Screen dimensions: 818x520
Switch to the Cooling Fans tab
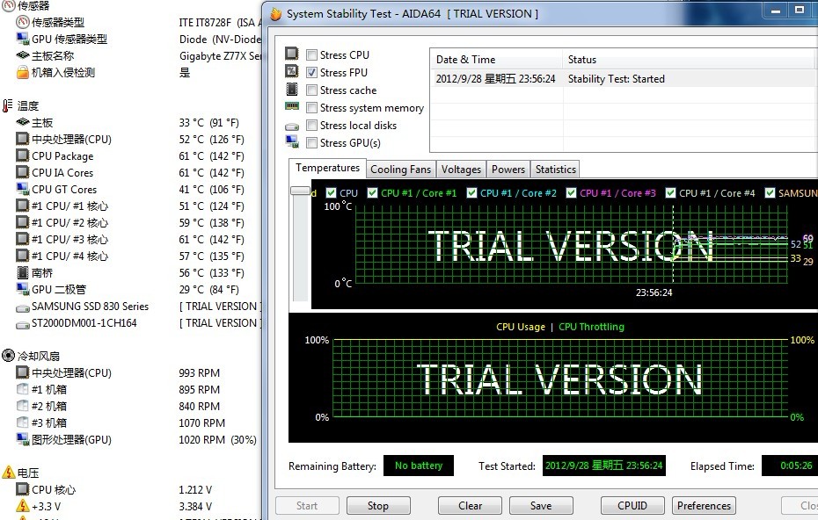click(400, 170)
